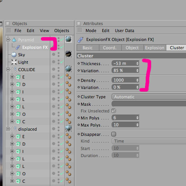Image resolution: width=186 pixels, height=186 pixels.
Task: Click the Pyramid material tag thumbnail
Action: pos(68,39)
